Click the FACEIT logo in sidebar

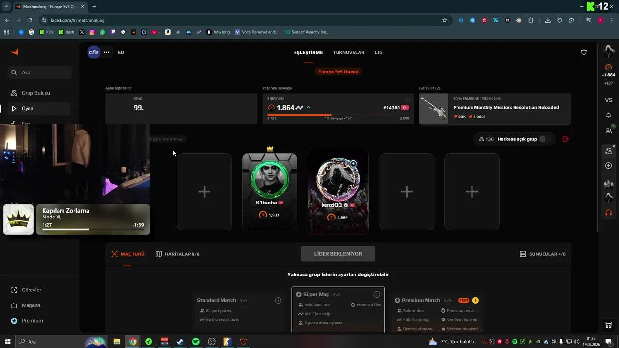tap(15, 52)
